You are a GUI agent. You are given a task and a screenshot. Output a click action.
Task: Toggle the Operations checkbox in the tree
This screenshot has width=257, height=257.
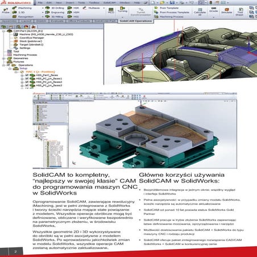click(x=9, y=65)
